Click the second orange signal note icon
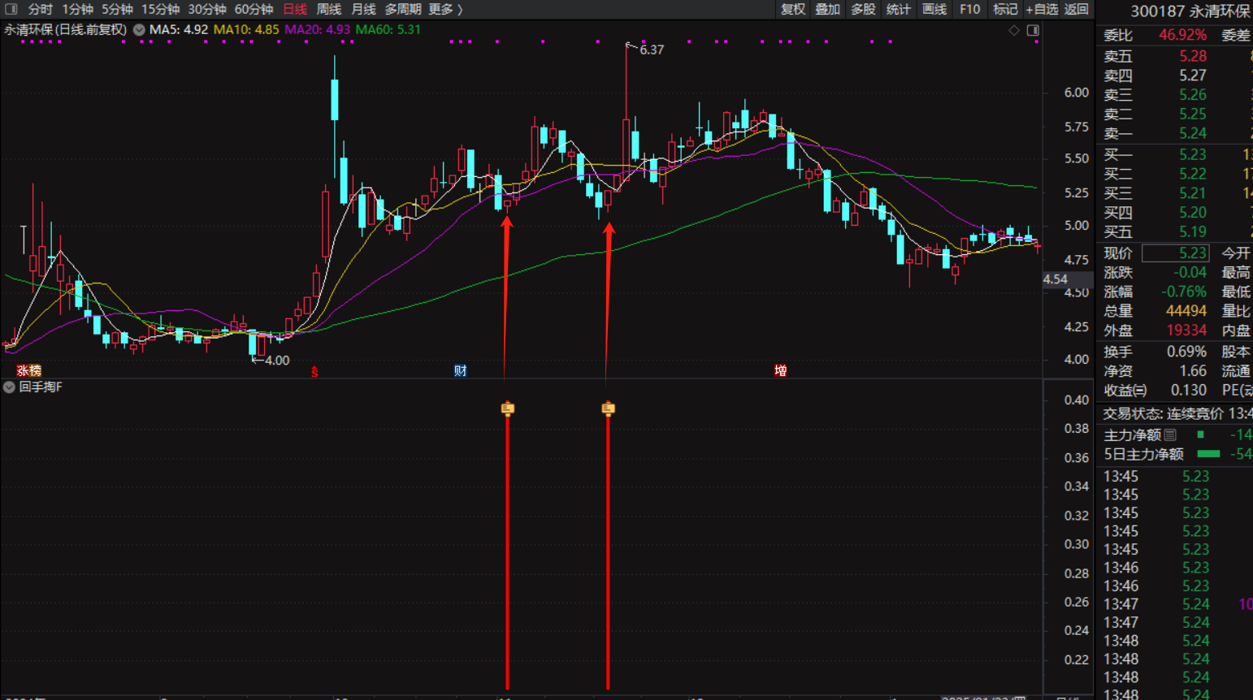Viewport: 1253px width, 700px height. click(608, 408)
